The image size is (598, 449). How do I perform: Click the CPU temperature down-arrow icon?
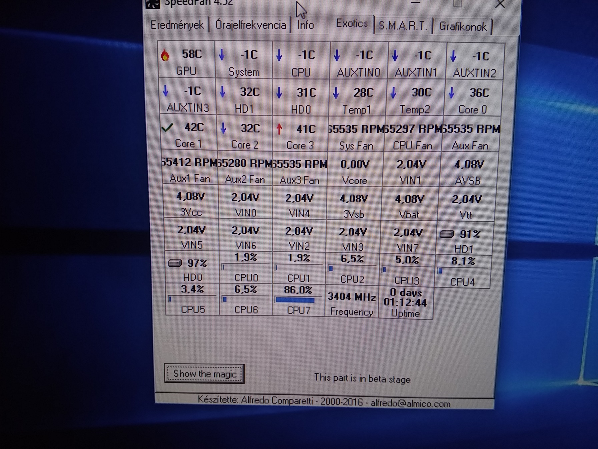pyautogui.click(x=279, y=55)
